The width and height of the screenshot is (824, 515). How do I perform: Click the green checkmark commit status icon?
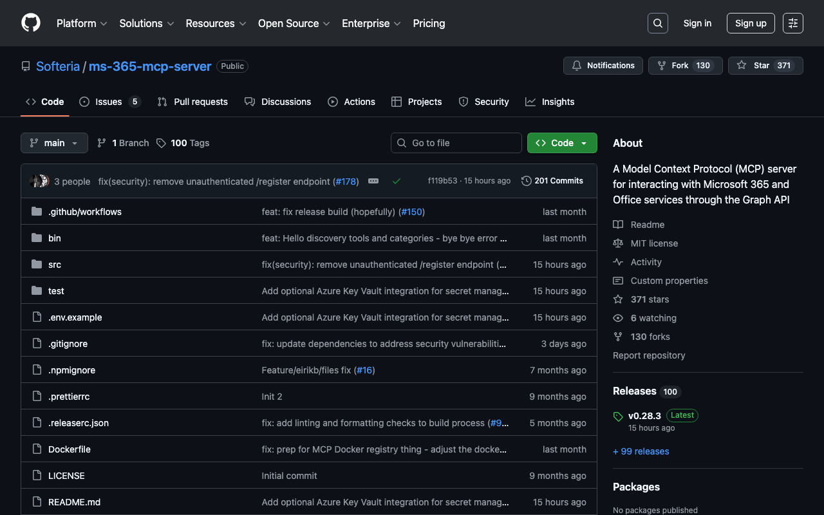click(x=397, y=181)
